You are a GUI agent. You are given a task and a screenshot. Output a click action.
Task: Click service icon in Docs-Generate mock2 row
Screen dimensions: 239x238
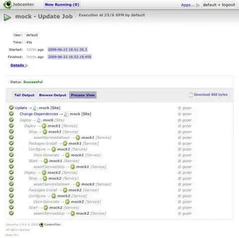[x=67, y=202]
